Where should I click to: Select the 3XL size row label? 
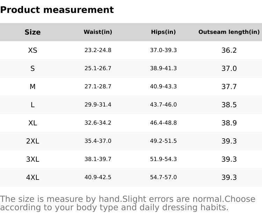coord(32,159)
